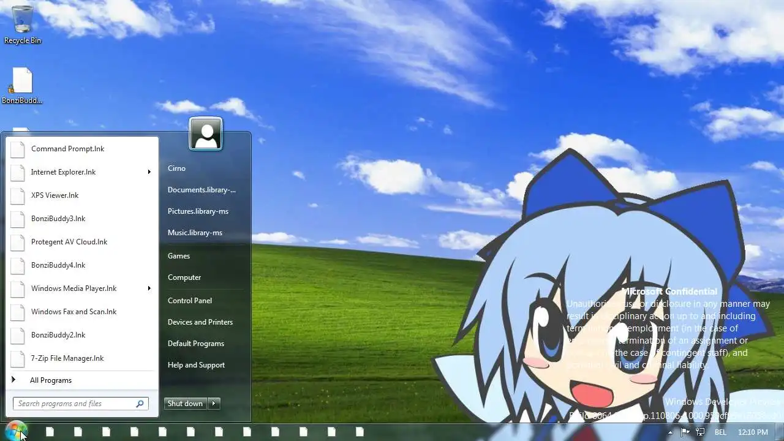Open the arrow next to Shut down

214,404
